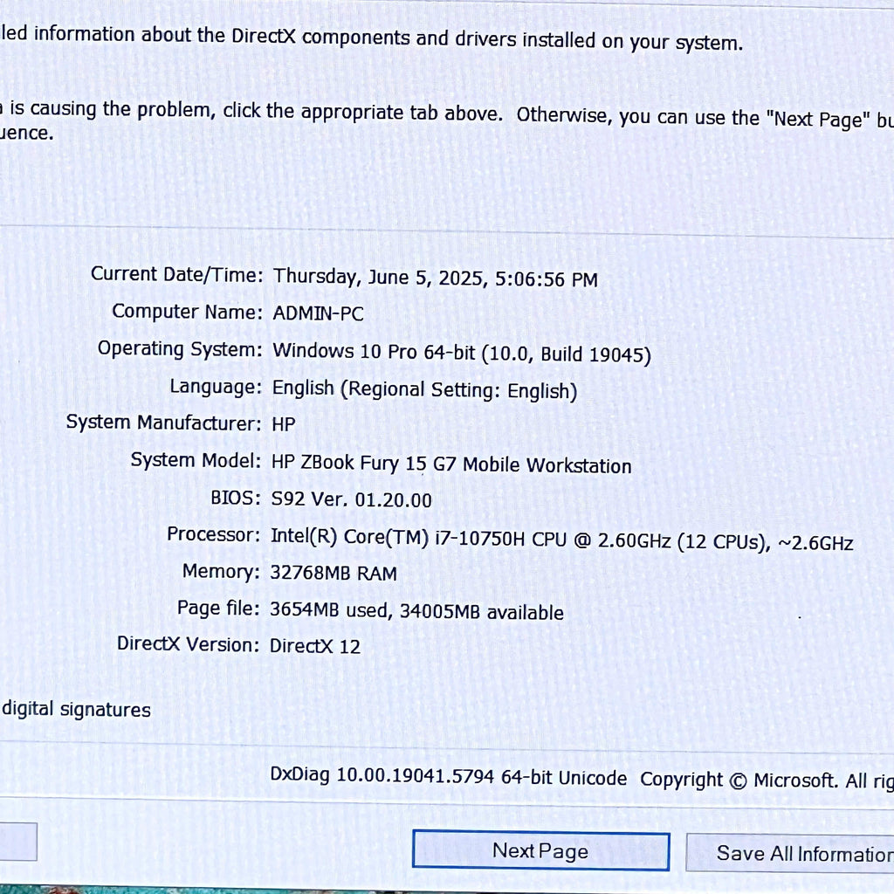Click the Microsoft copyright notice text

pyautogui.click(x=767, y=780)
